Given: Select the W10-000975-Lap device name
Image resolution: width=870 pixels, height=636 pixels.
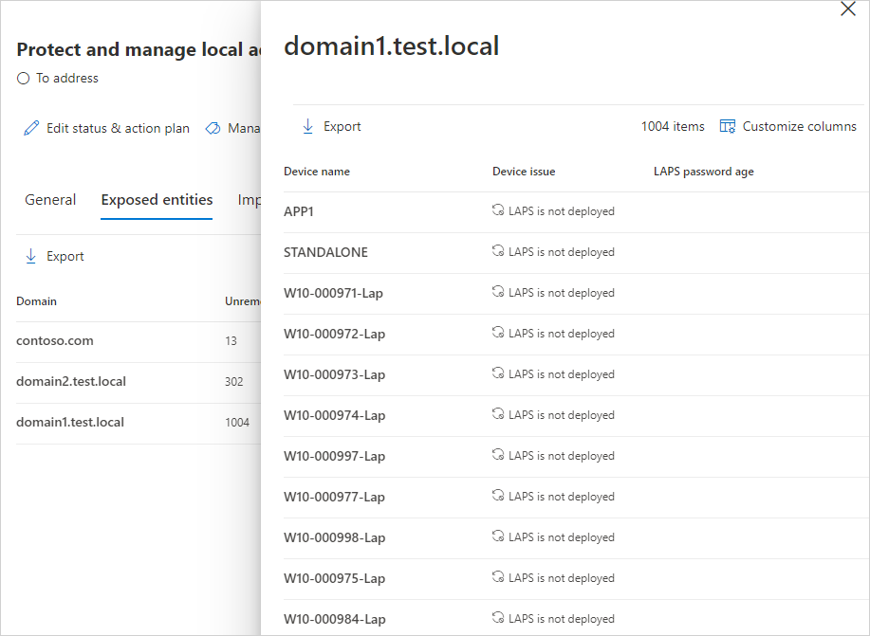Looking at the screenshot, I should point(334,578).
